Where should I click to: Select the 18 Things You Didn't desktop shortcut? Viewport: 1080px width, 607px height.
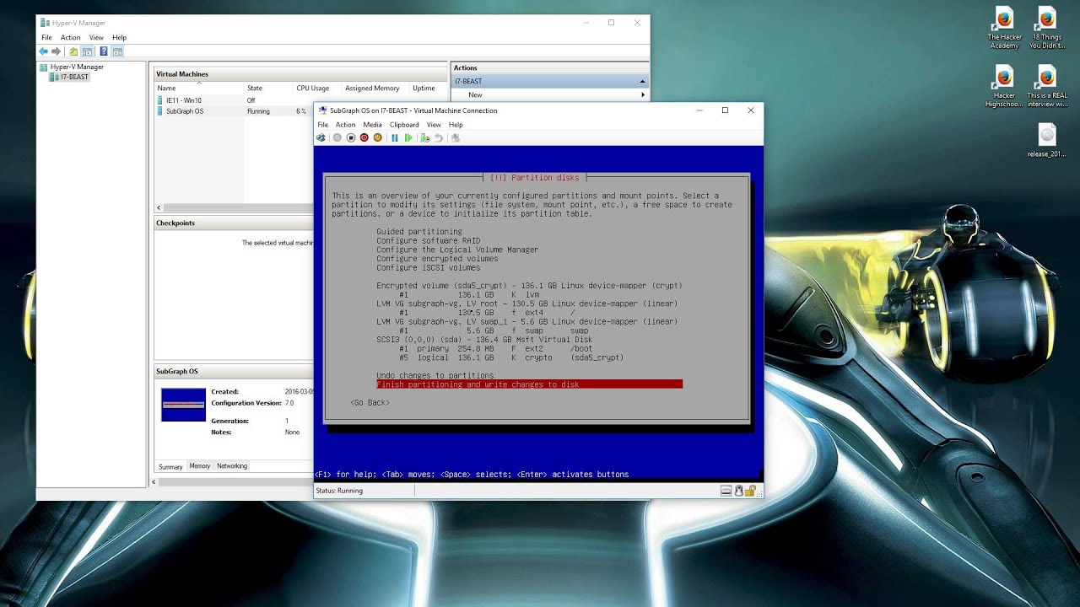[1047, 29]
